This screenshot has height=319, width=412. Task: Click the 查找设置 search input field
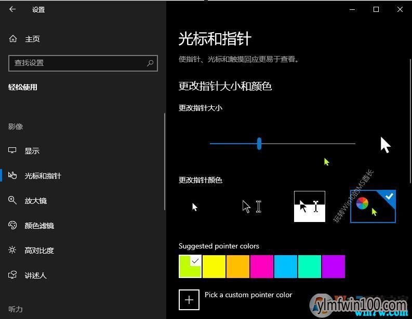point(83,63)
